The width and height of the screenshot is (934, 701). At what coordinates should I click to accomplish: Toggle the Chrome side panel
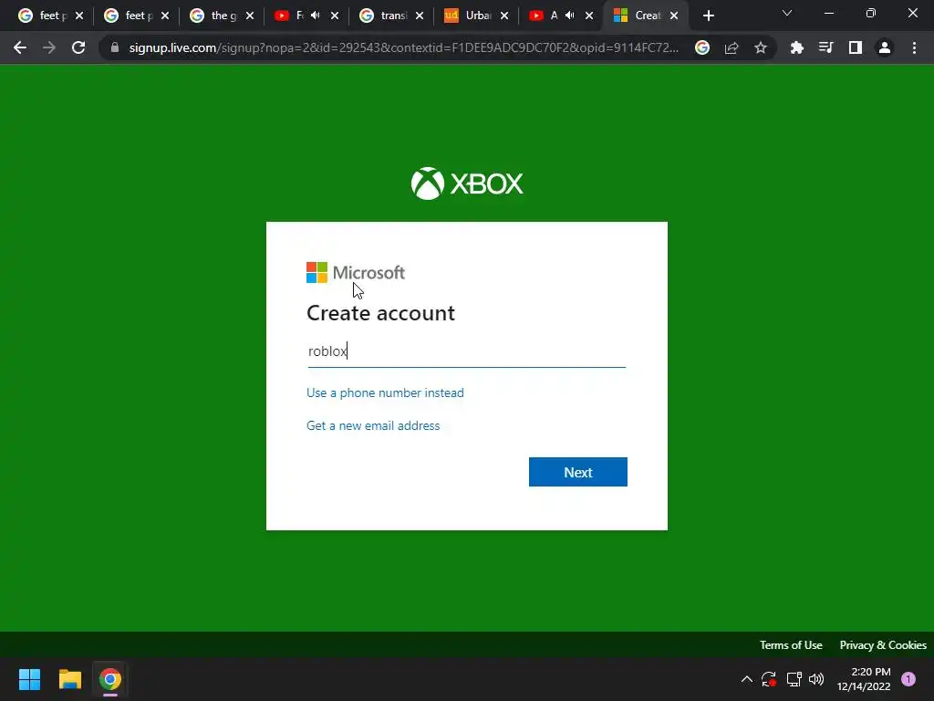tap(856, 47)
